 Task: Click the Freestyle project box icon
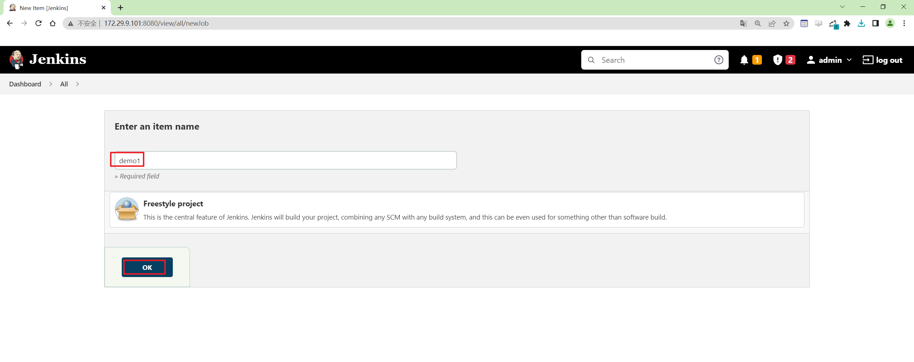126,210
